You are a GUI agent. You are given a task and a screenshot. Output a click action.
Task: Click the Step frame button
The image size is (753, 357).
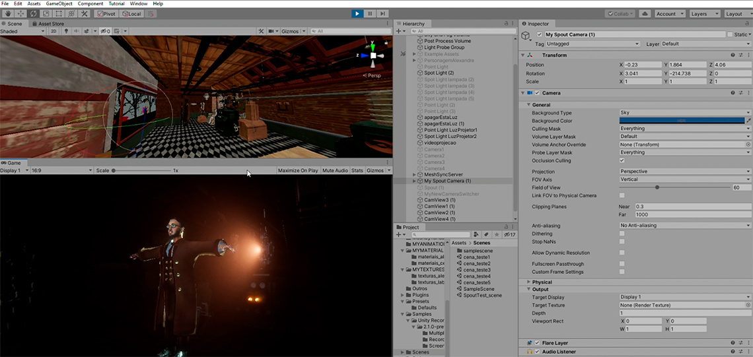click(382, 14)
